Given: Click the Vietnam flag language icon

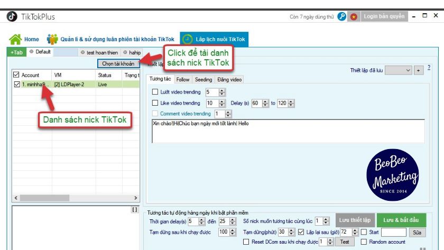Looking at the screenshot, I should pos(354,16).
